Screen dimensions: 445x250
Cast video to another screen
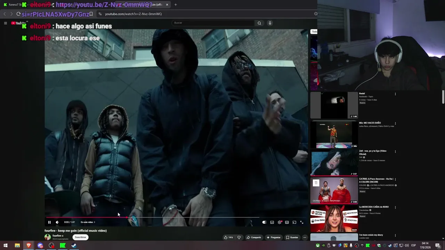click(294, 222)
